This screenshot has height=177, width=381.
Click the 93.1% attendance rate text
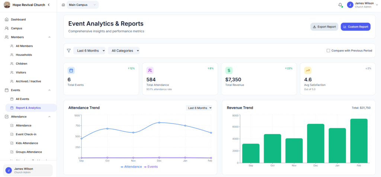pos(159,89)
